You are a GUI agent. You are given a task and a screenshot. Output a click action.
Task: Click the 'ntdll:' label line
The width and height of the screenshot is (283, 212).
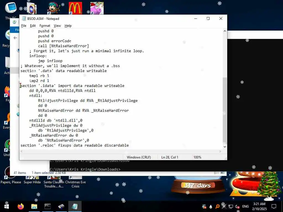[x=36, y=96]
